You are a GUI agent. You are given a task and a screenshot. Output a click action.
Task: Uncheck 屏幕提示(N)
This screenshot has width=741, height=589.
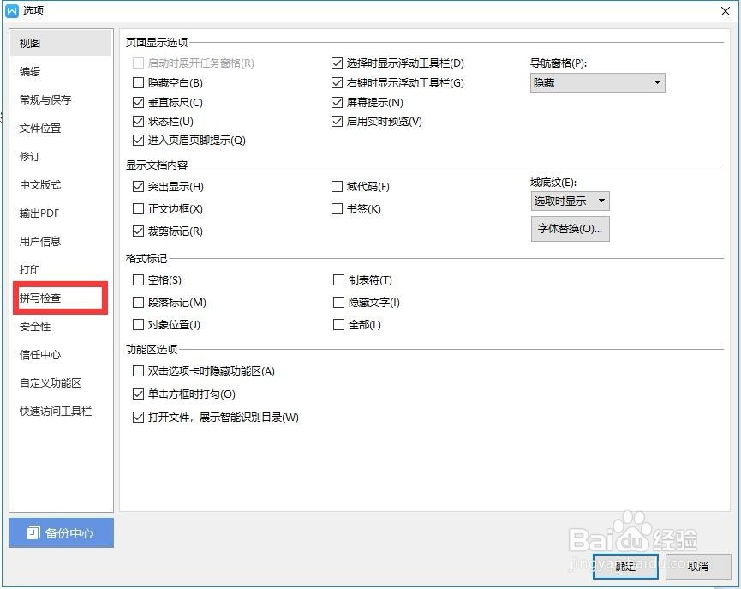tap(337, 102)
